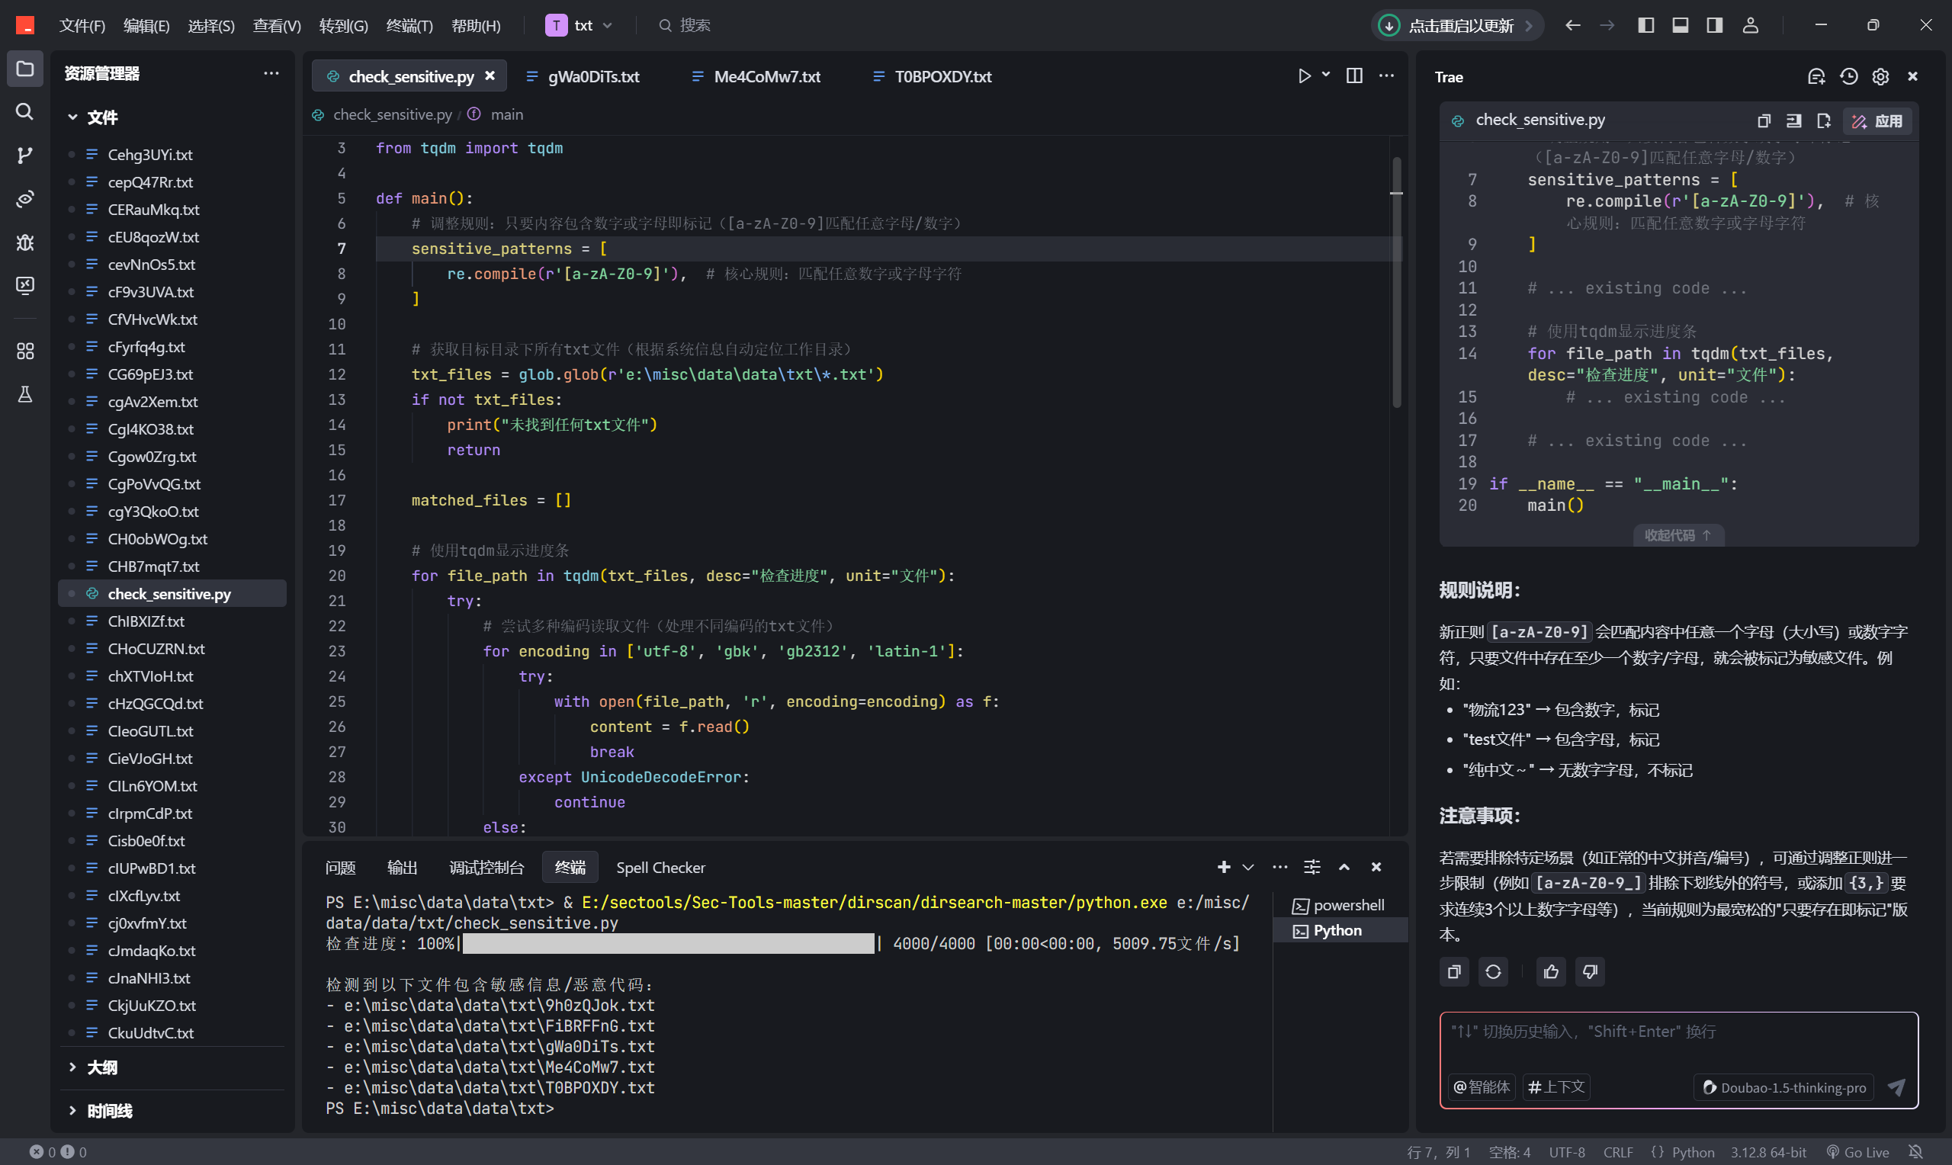Image resolution: width=1952 pixels, height=1165 pixels.
Task: Split the editor to the right
Action: [1354, 76]
